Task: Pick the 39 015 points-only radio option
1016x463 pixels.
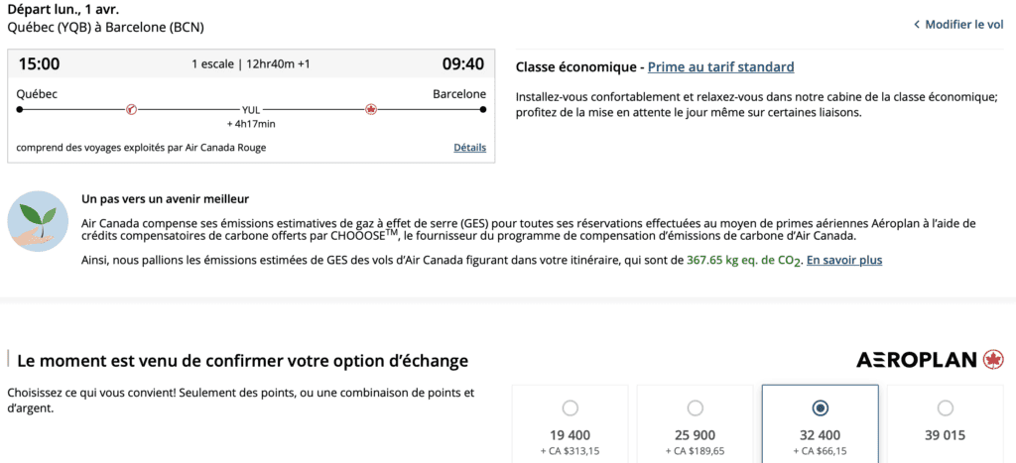Action: pyautogui.click(x=946, y=407)
